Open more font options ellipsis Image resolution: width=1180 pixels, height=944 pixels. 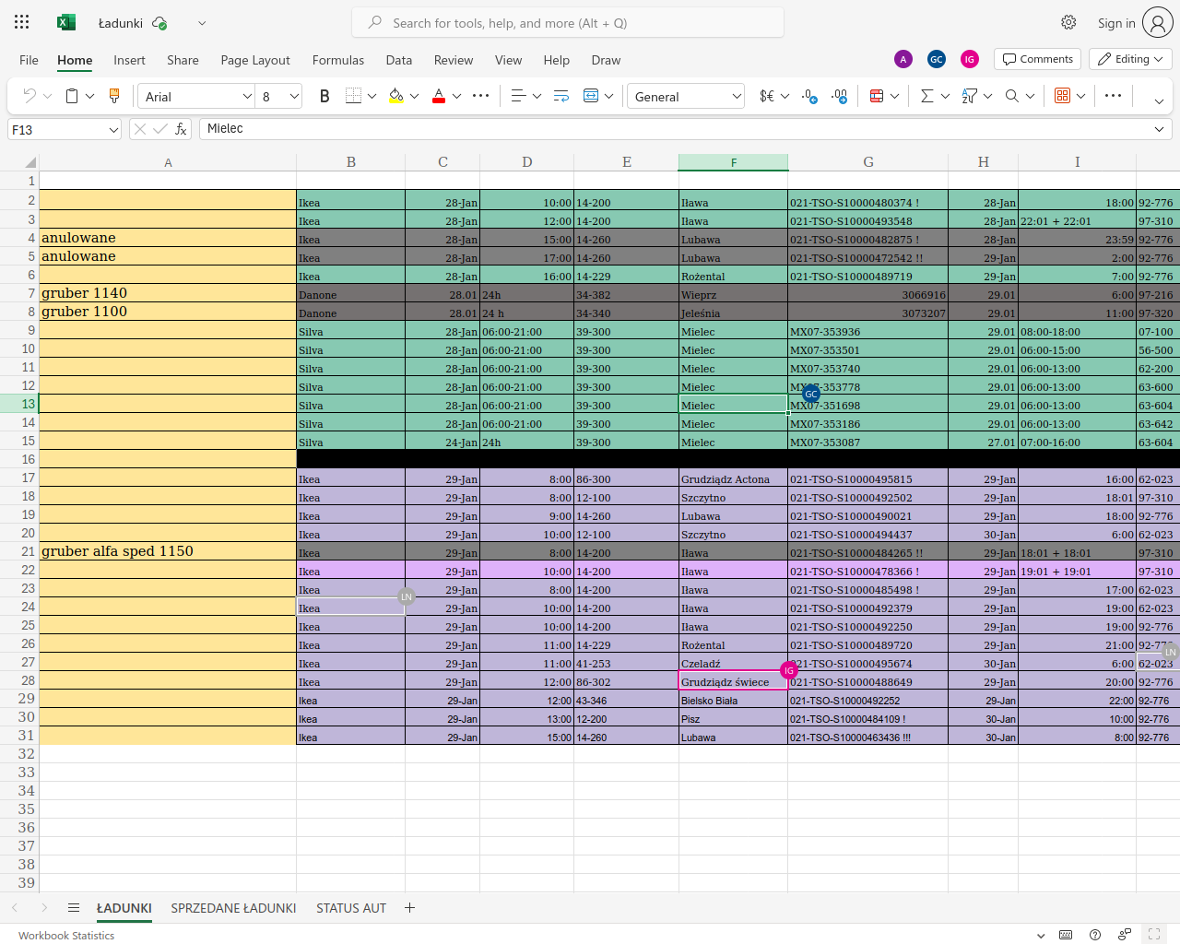point(480,96)
